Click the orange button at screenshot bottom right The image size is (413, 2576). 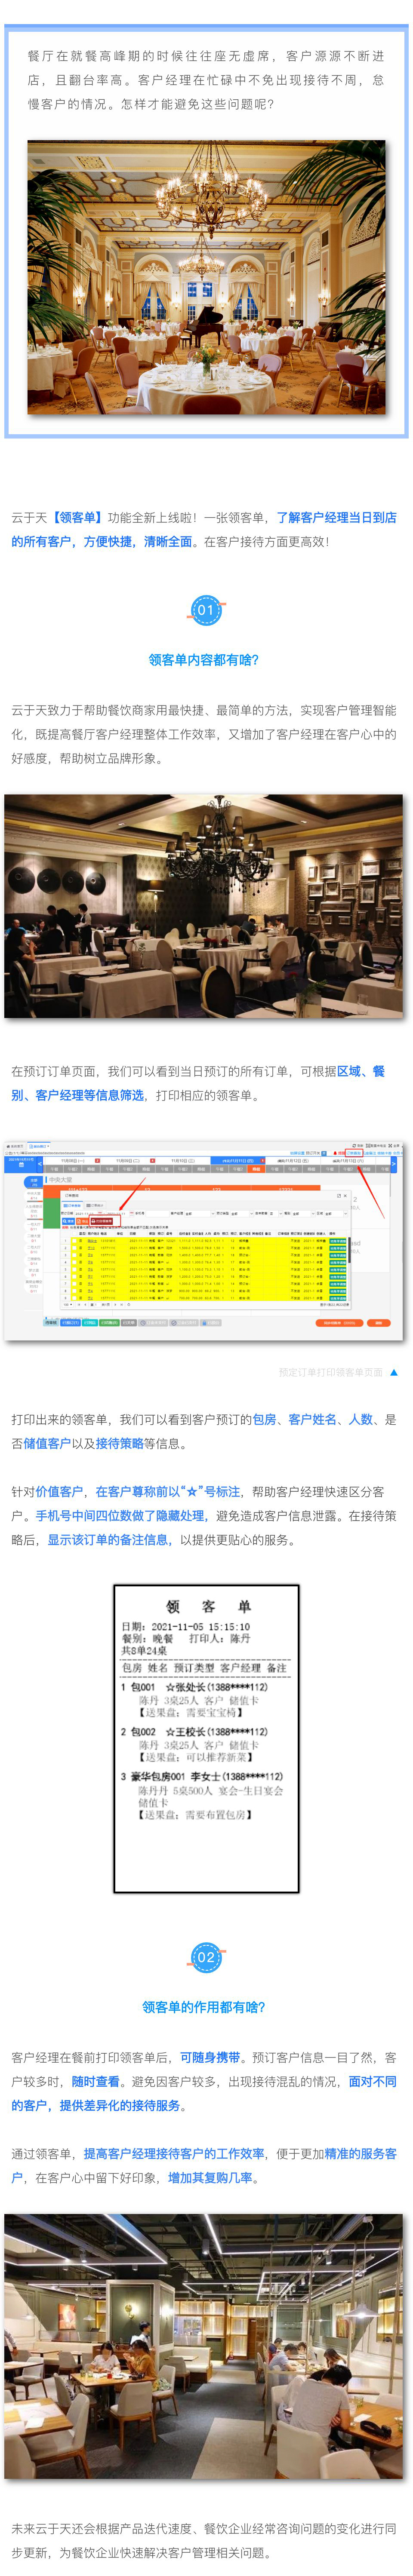(378, 1322)
